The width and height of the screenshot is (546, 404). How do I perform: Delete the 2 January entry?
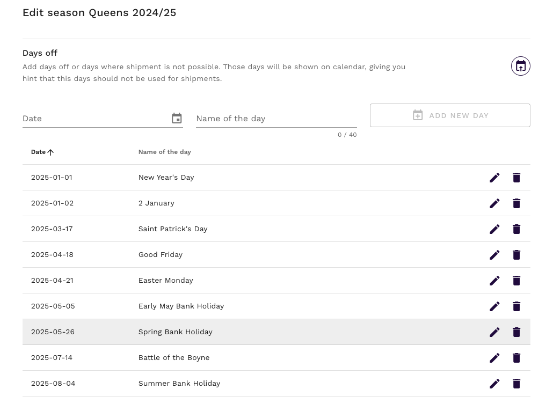(x=516, y=203)
